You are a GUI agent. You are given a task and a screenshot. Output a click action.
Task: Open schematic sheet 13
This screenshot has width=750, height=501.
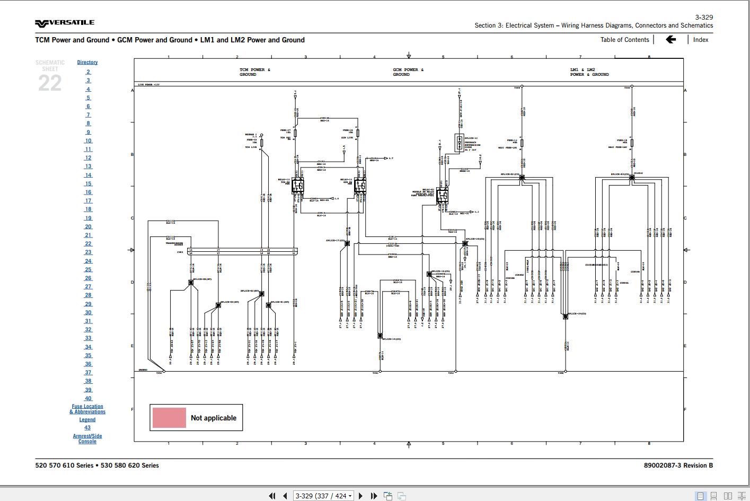88,166
